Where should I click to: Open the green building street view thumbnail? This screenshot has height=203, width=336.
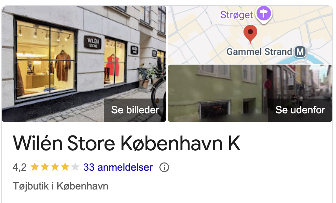(250, 93)
